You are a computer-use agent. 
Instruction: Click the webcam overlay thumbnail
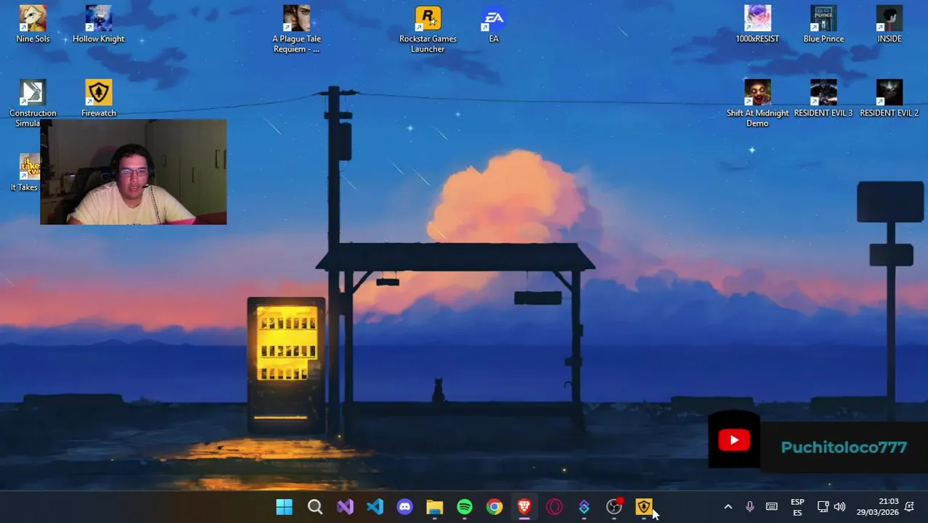pos(134,172)
